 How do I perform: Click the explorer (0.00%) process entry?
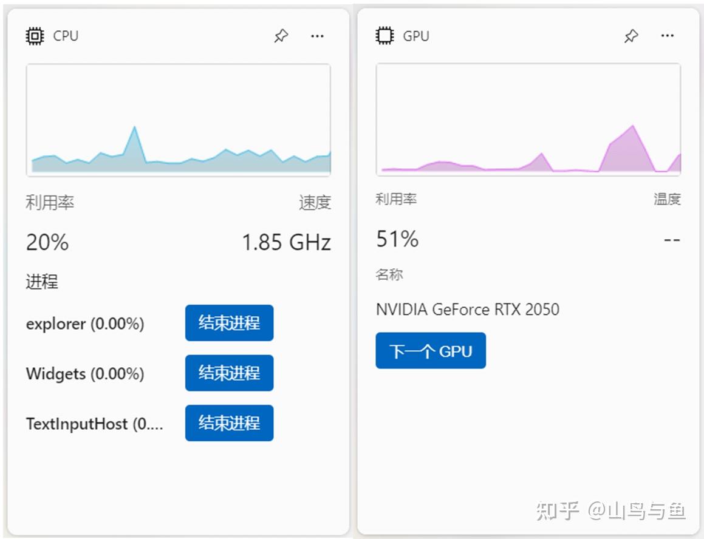[85, 324]
